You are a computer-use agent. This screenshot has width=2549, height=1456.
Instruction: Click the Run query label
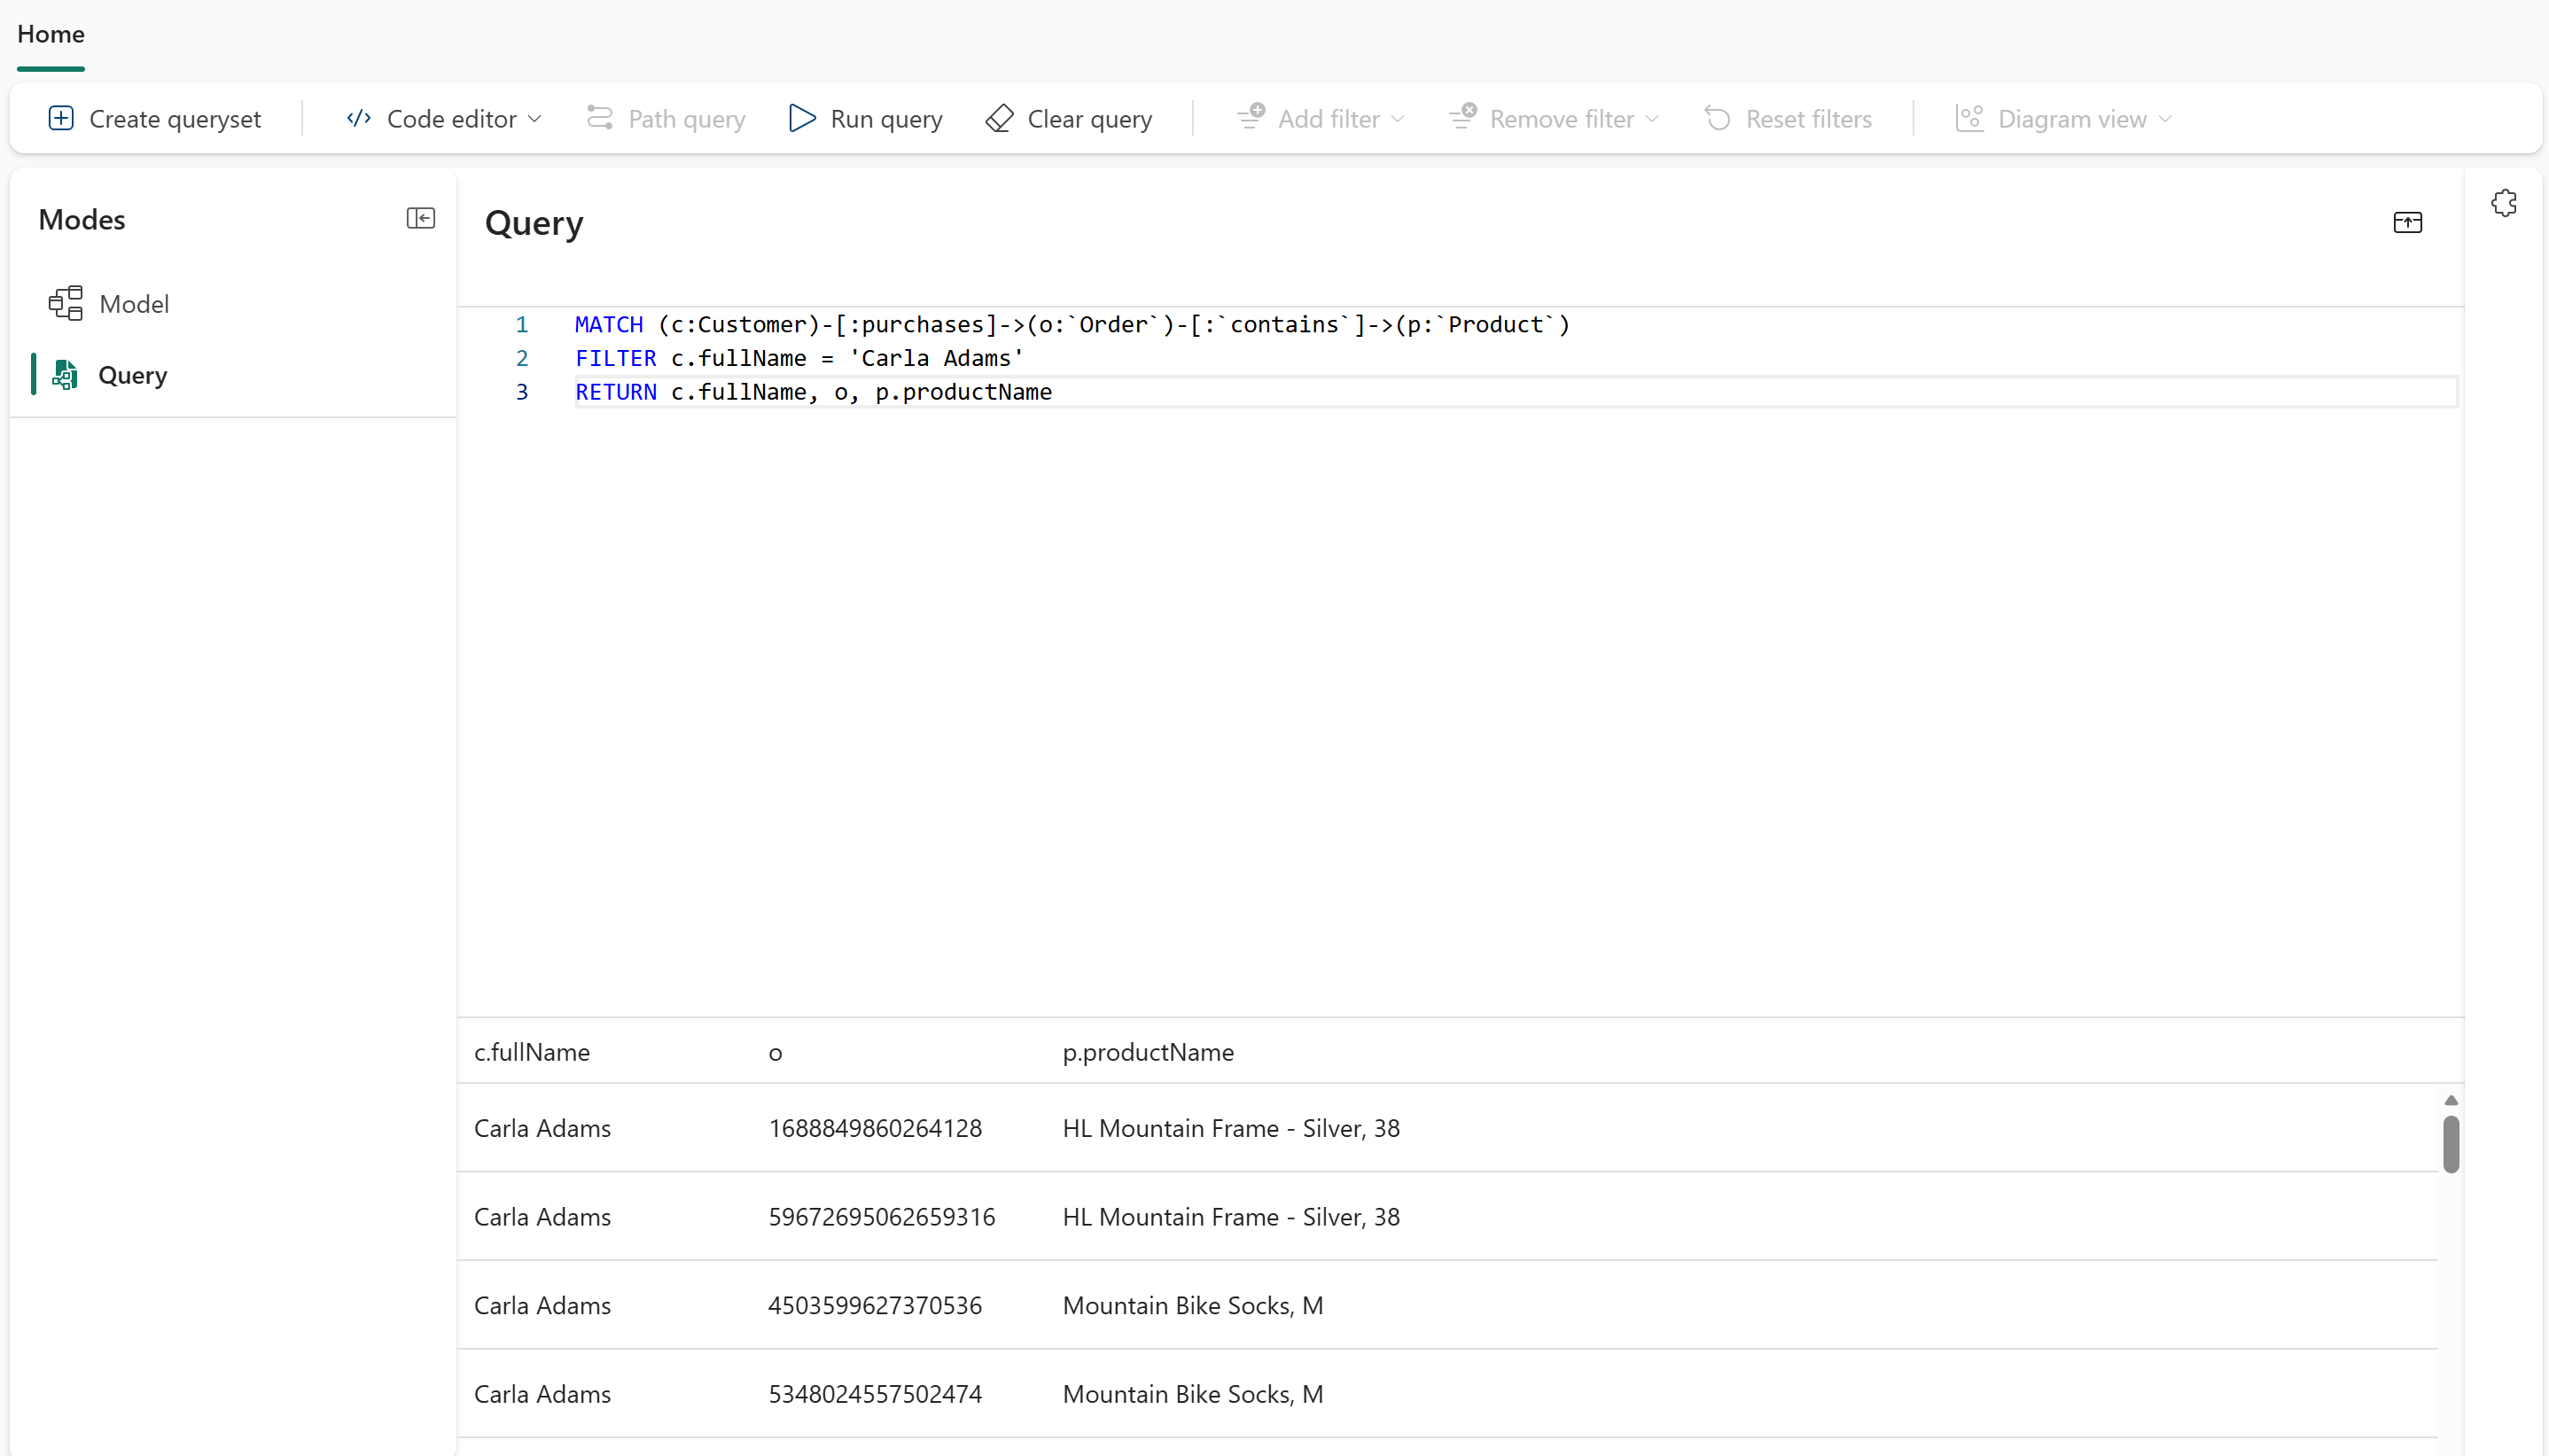pos(887,119)
